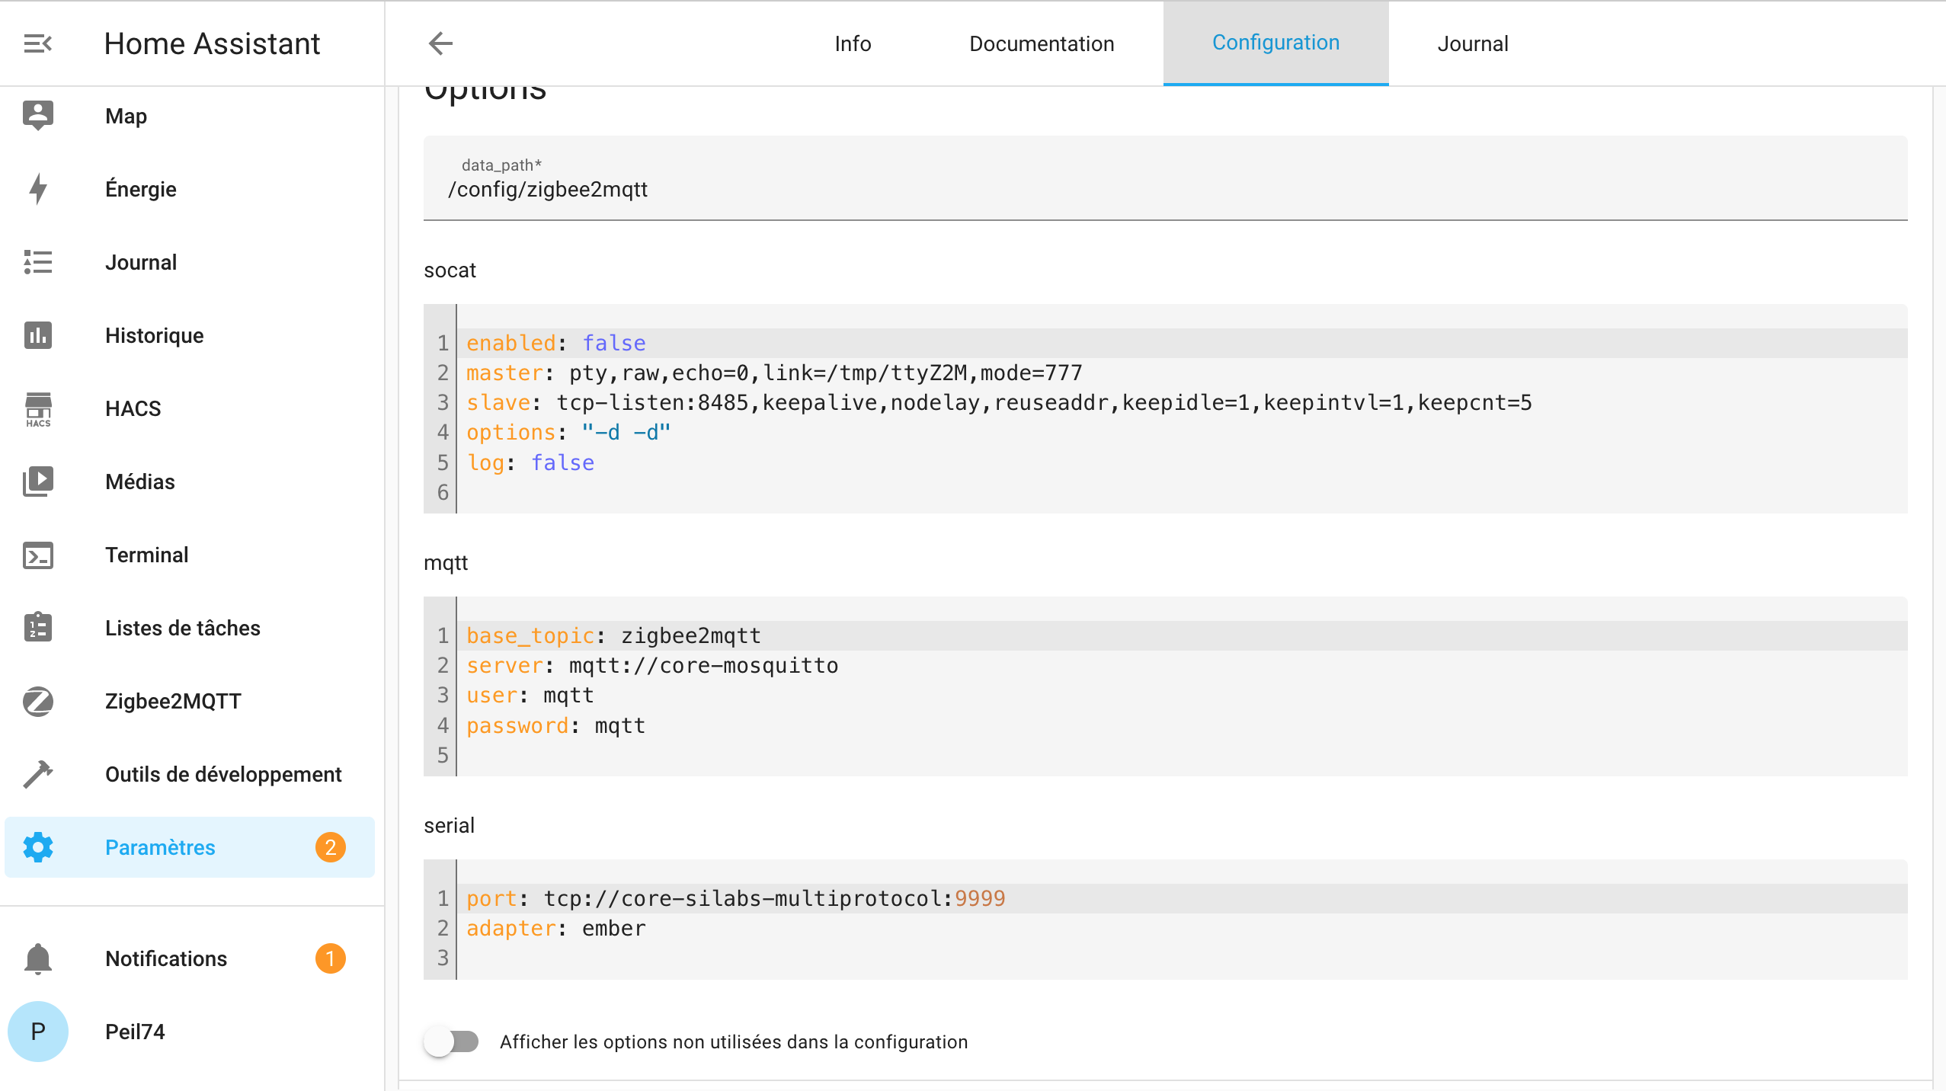This screenshot has width=1946, height=1091.
Task: Open the Notifications bell icon
Action: [x=37, y=958]
